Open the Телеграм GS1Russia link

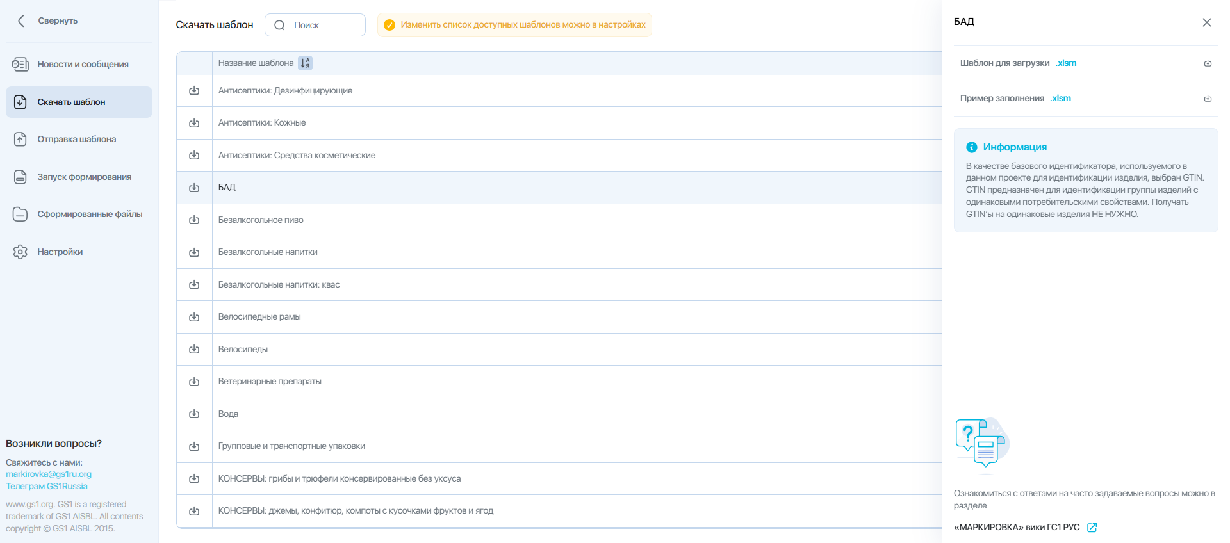(x=47, y=487)
